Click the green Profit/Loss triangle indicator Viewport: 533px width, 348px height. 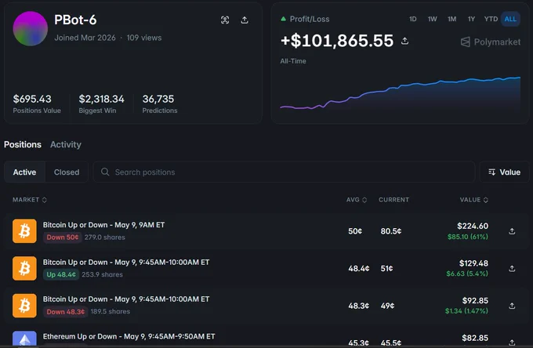283,19
